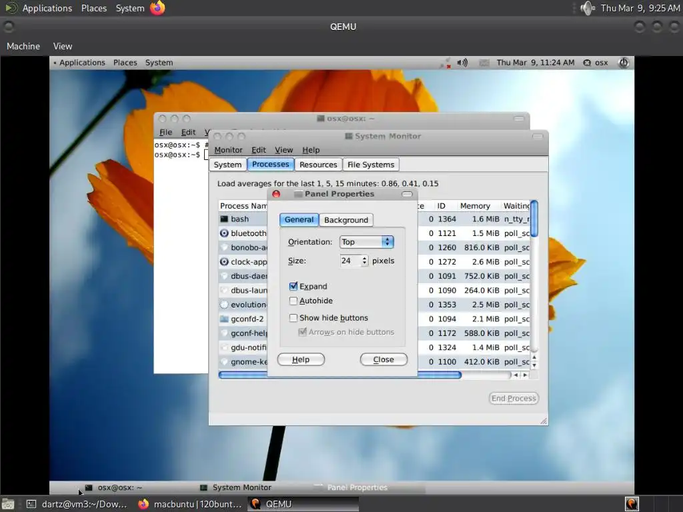Sort by the Process Name column header

click(x=243, y=206)
